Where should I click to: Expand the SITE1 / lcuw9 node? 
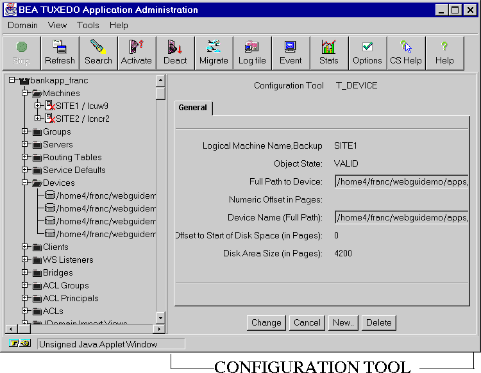pos(37,106)
